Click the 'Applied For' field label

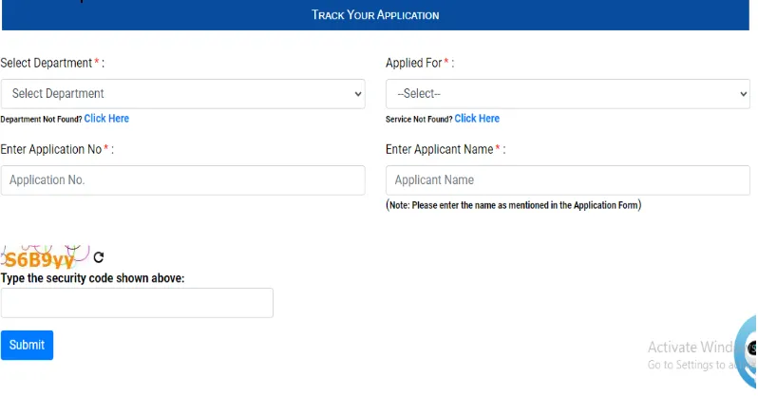415,64
